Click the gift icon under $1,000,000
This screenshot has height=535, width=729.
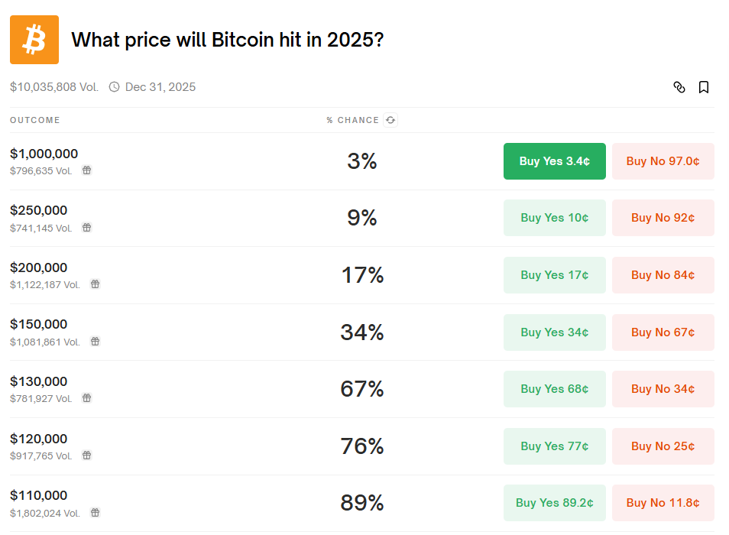pos(87,170)
